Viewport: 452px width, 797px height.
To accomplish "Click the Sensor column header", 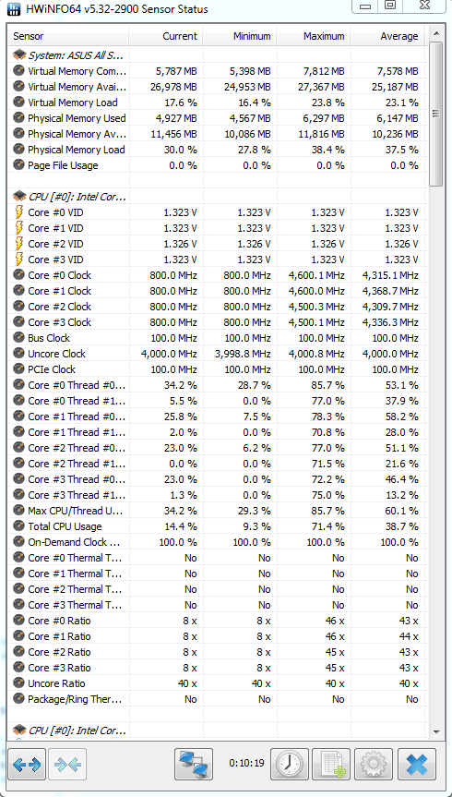I will 68,36.
